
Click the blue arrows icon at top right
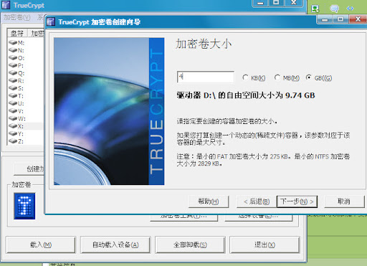click(350, 9)
